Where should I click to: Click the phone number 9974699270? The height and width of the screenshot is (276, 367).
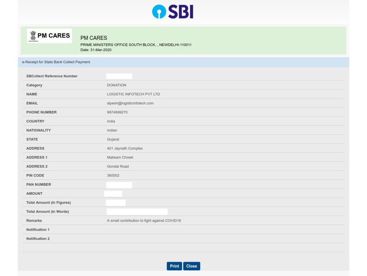tap(117, 112)
